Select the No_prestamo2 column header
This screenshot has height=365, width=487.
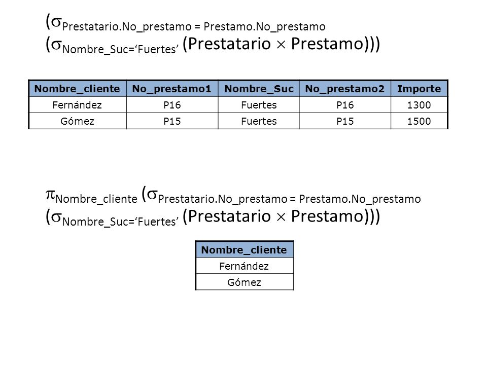pos(345,89)
